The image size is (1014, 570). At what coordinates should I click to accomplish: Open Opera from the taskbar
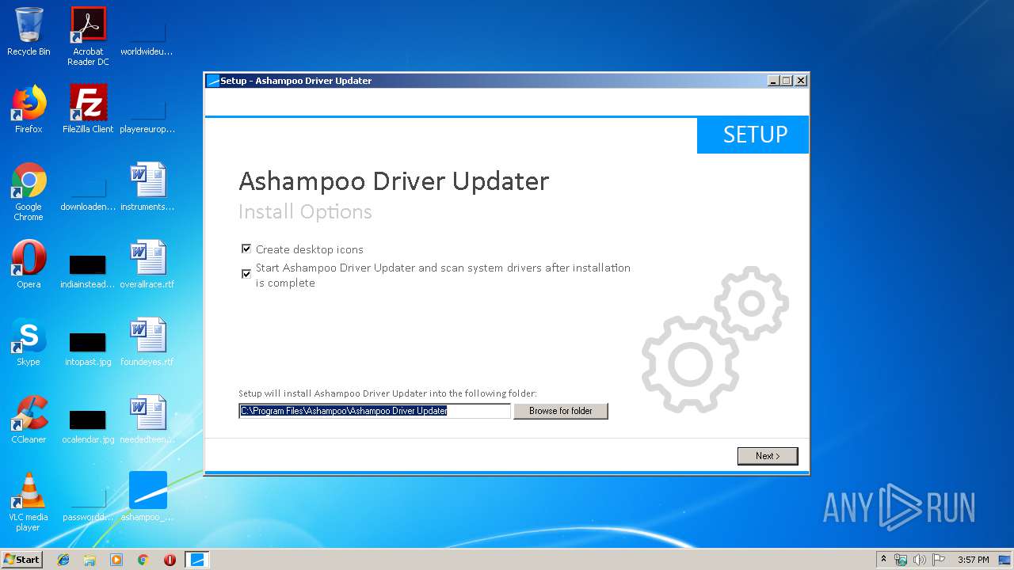(170, 560)
